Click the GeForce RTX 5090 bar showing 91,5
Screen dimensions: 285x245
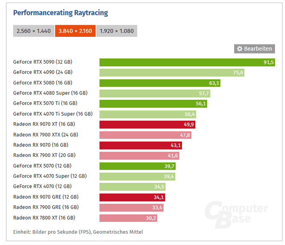coord(187,62)
